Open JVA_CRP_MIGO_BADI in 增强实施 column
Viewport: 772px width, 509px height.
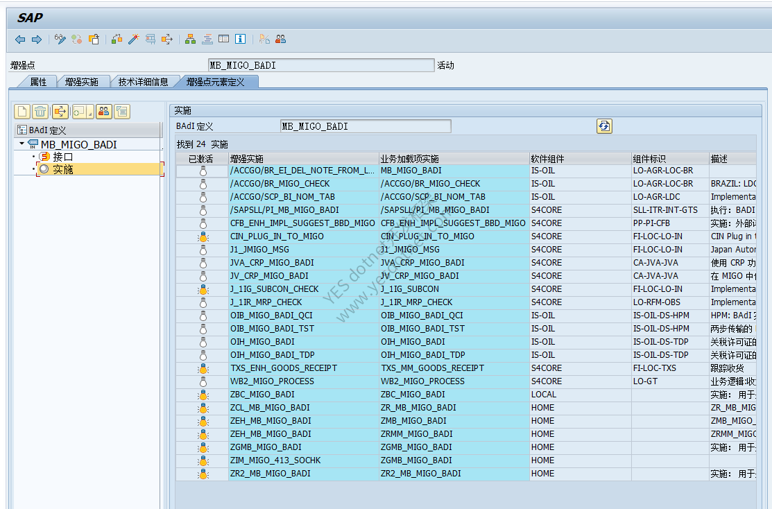pyautogui.click(x=303, y=263)
